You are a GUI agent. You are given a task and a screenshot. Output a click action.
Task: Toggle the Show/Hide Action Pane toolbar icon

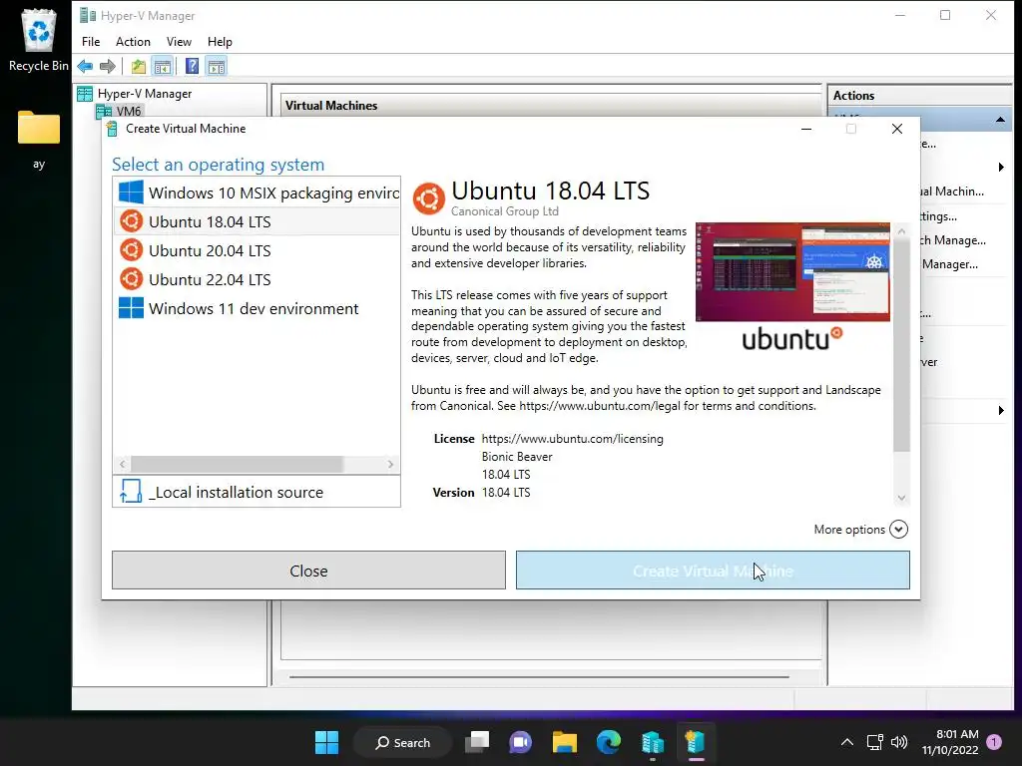pyautogui.click(x=217, y=66)
